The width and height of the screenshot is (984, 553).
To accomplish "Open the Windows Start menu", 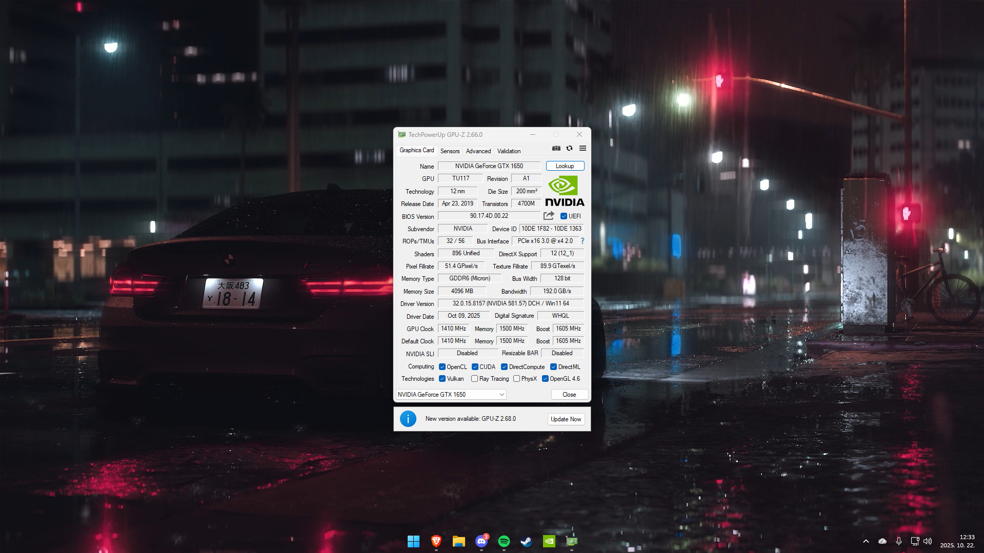I will pyautogui.click(x=413, y=541).
